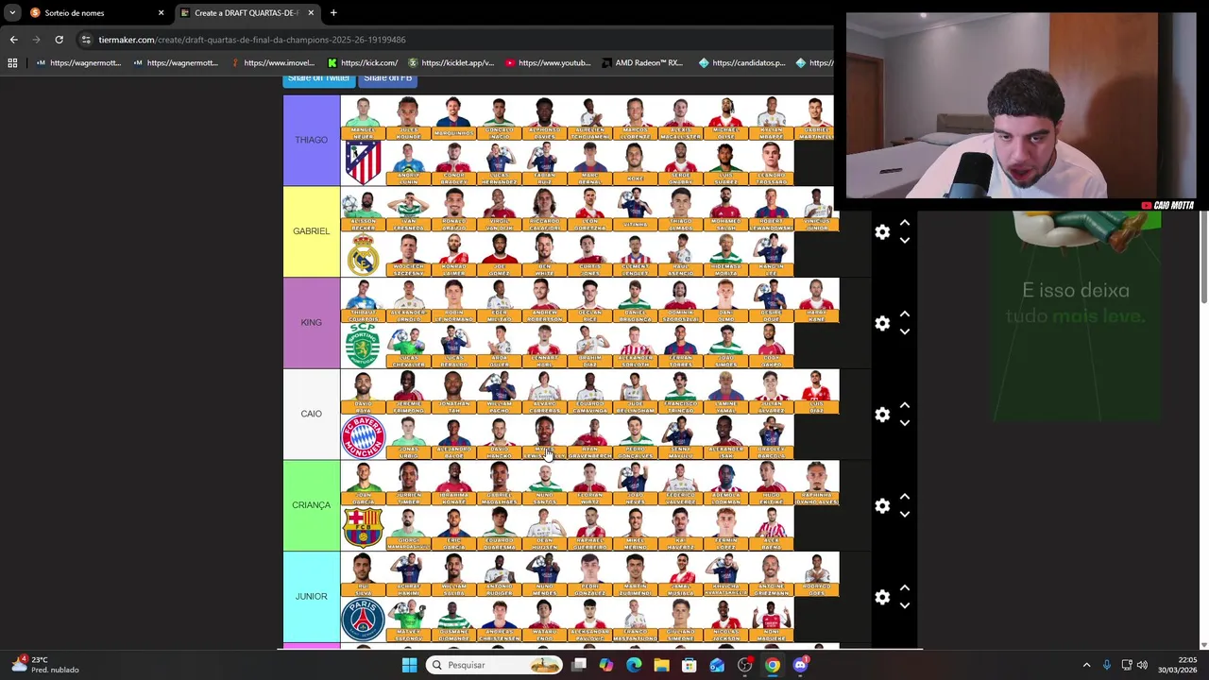Select the CRIANÇA tier label
Viewport: 1209px width, 680px height.
[x=312, y=505]
